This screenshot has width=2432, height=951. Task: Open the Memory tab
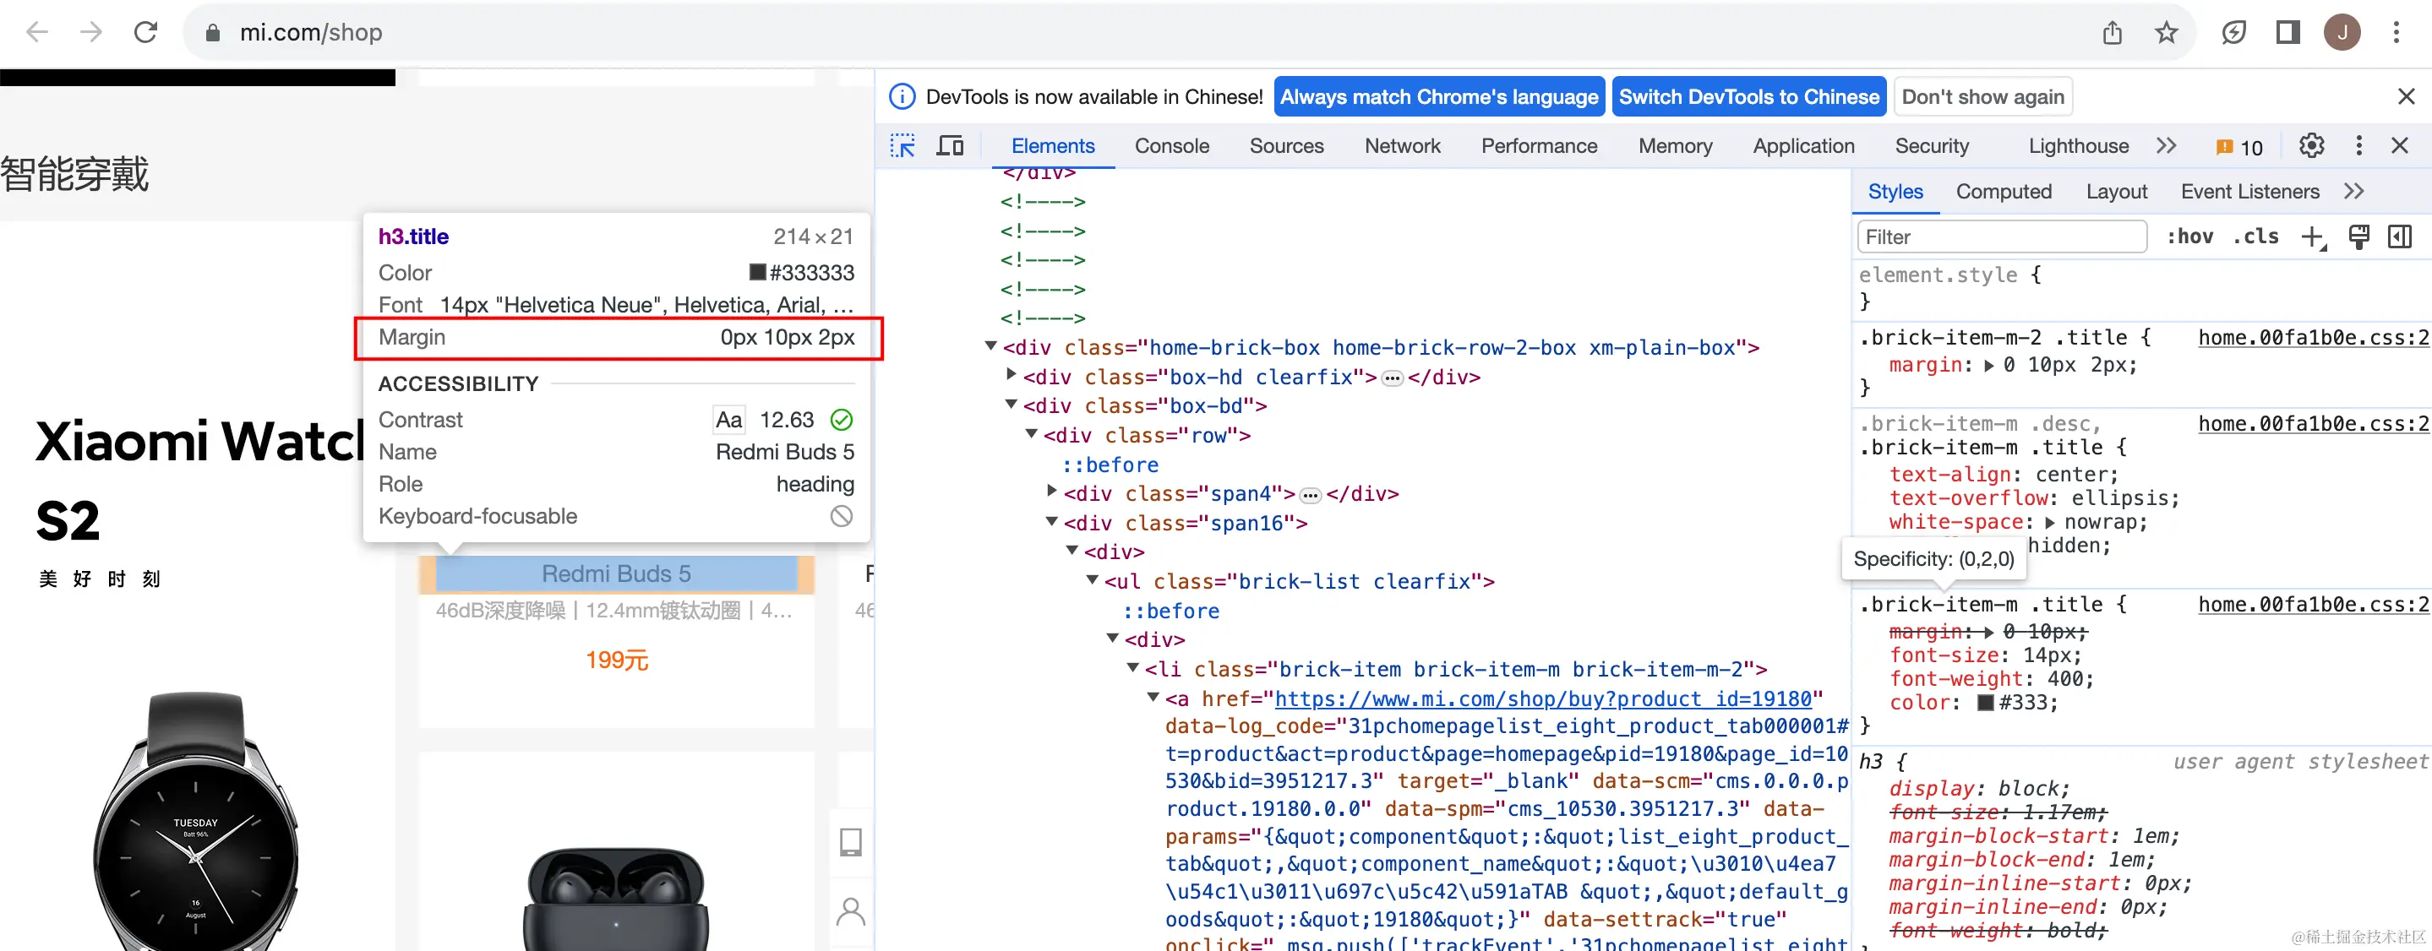[x=1675, y=146]
